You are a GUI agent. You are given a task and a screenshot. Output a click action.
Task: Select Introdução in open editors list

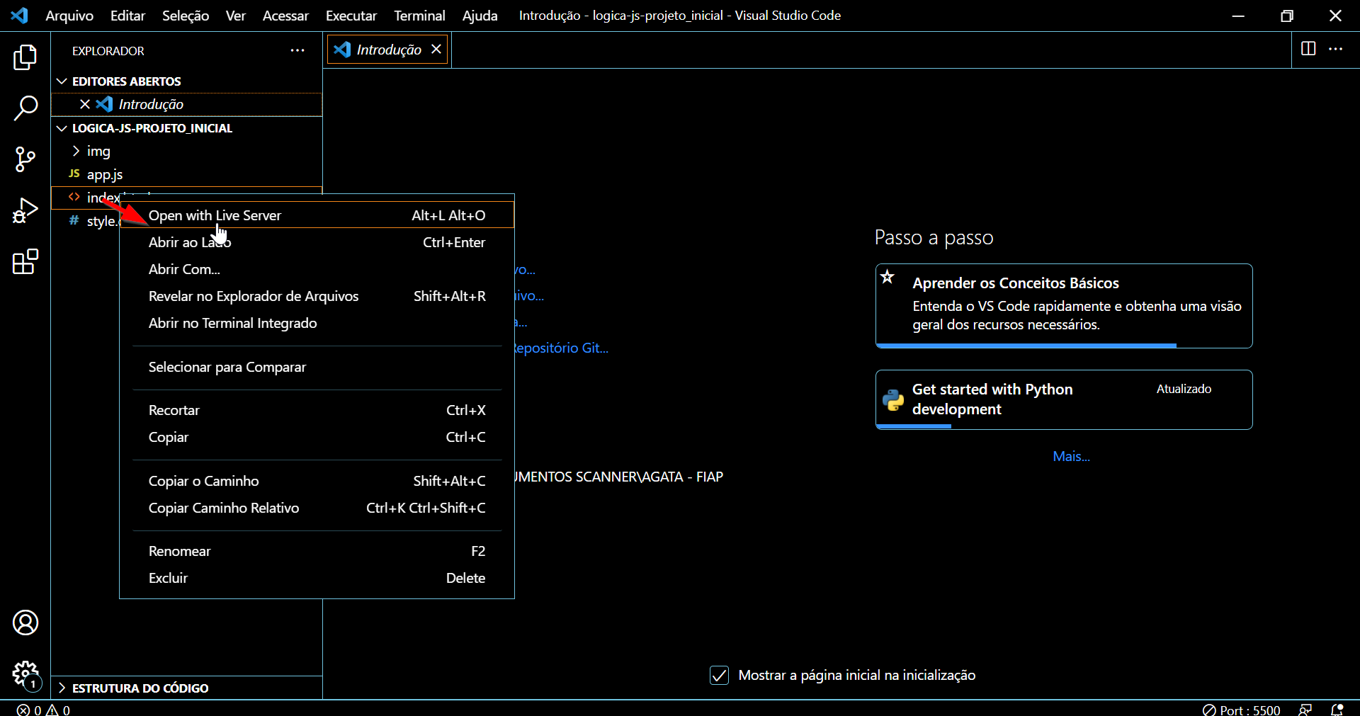pyautogui.click(x=187, y=104)
